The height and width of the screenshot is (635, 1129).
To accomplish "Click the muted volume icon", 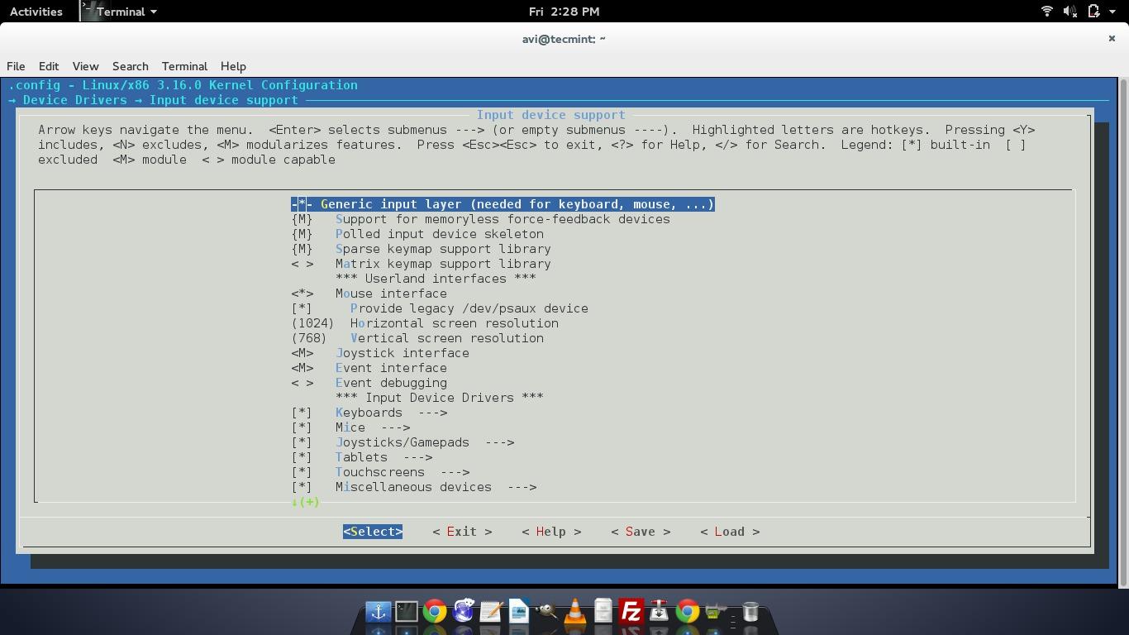I will coord(1069,12).
